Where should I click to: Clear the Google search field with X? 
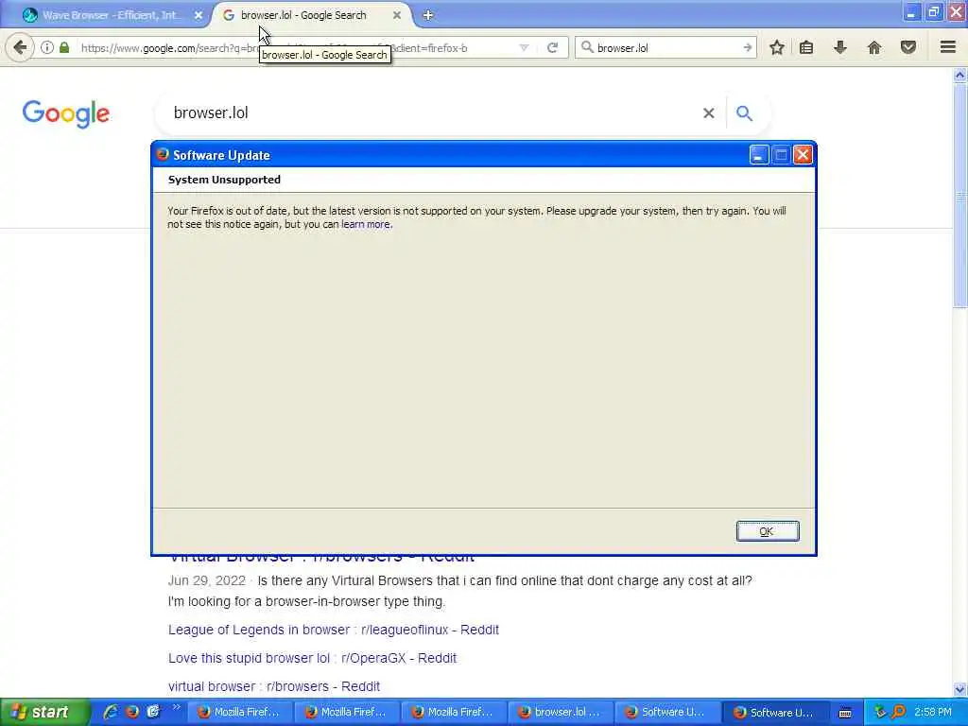[709, 113]
